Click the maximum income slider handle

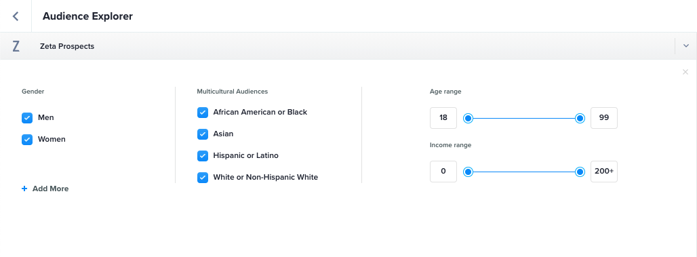tap(580, 172)
